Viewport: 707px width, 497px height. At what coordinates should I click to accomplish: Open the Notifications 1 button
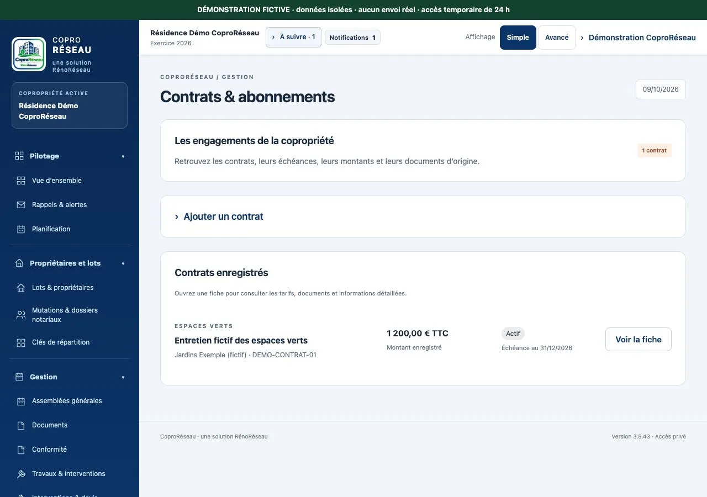352,38
